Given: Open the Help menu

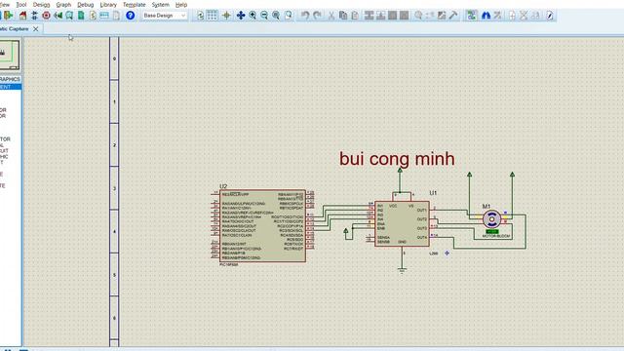Looking at the screenshot, I should point(181,5).
